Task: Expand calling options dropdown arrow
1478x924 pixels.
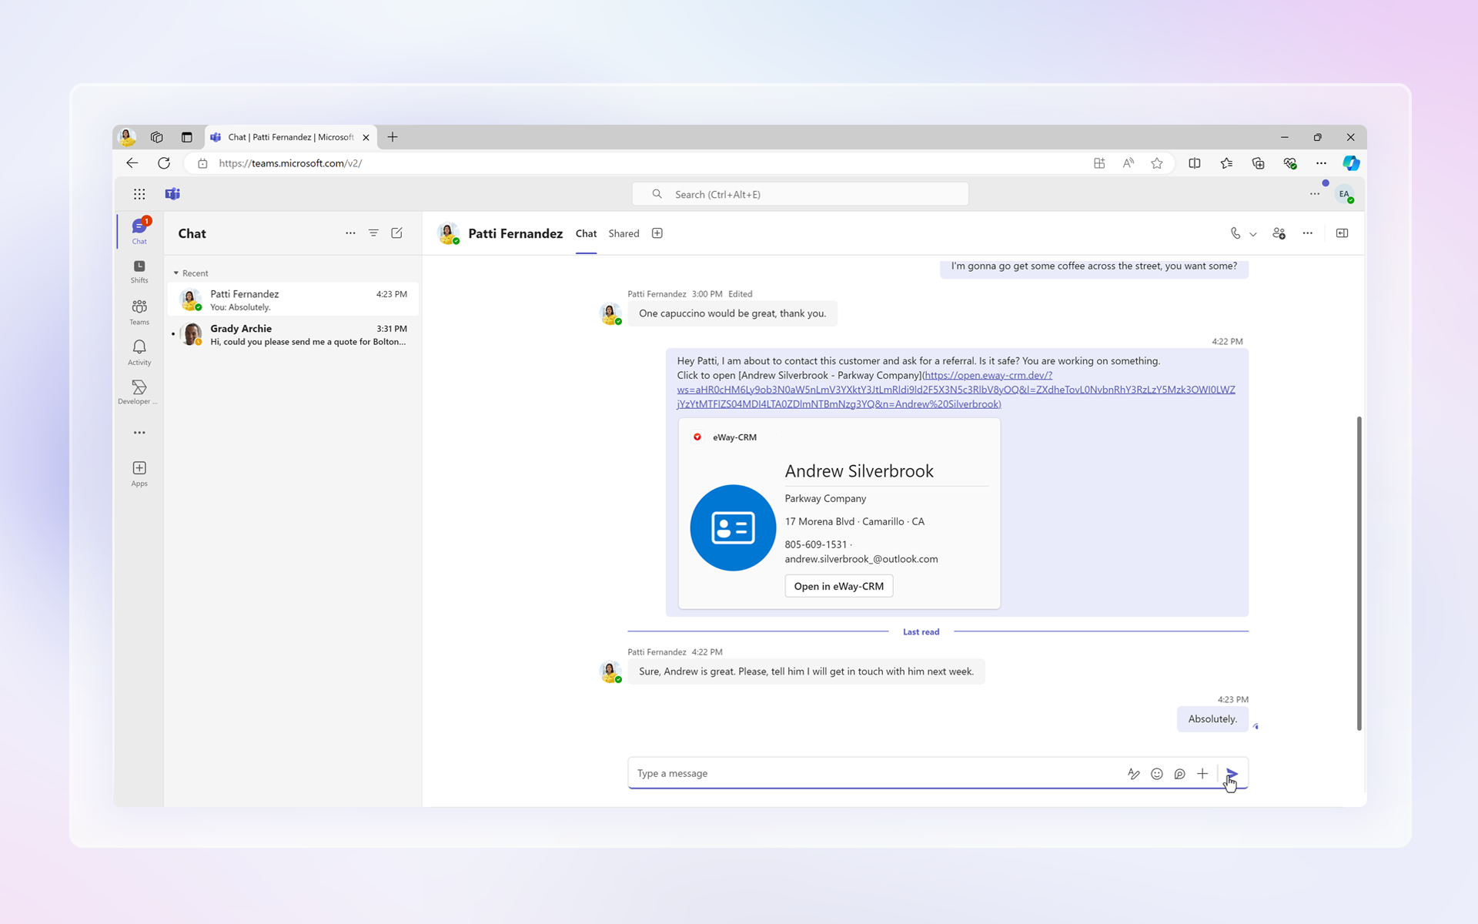Action: point(1253,234)
